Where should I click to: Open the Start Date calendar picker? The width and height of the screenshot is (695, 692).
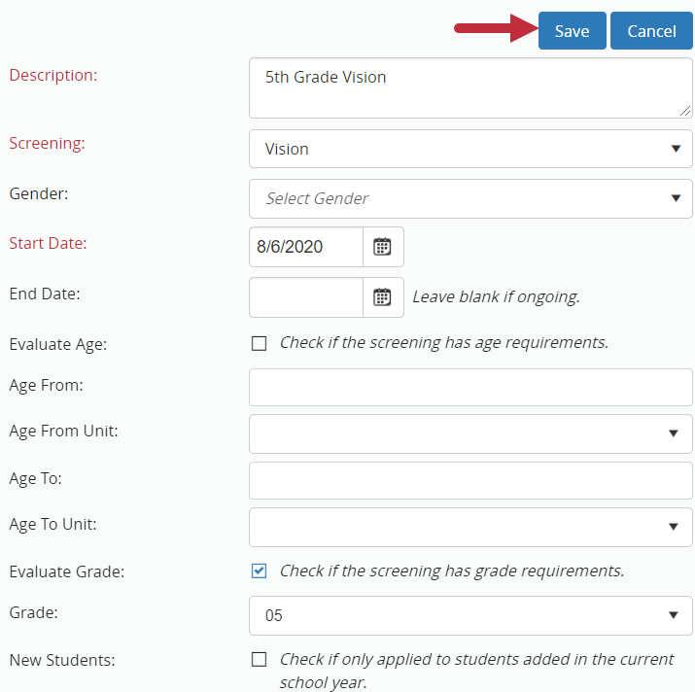click(383, 247)
